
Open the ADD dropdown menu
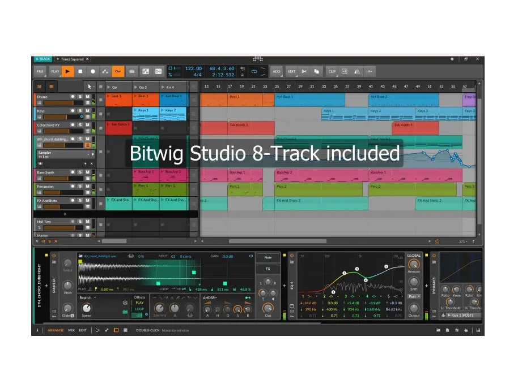(x=276, y=72)
